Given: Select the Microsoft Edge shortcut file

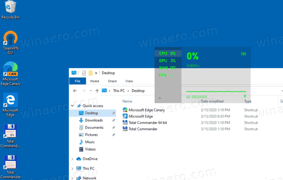Looking at the screenshot, I should [x=141, y=116].
